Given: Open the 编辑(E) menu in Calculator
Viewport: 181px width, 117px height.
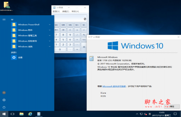Looking at the screenshot, I should (65, 11).
